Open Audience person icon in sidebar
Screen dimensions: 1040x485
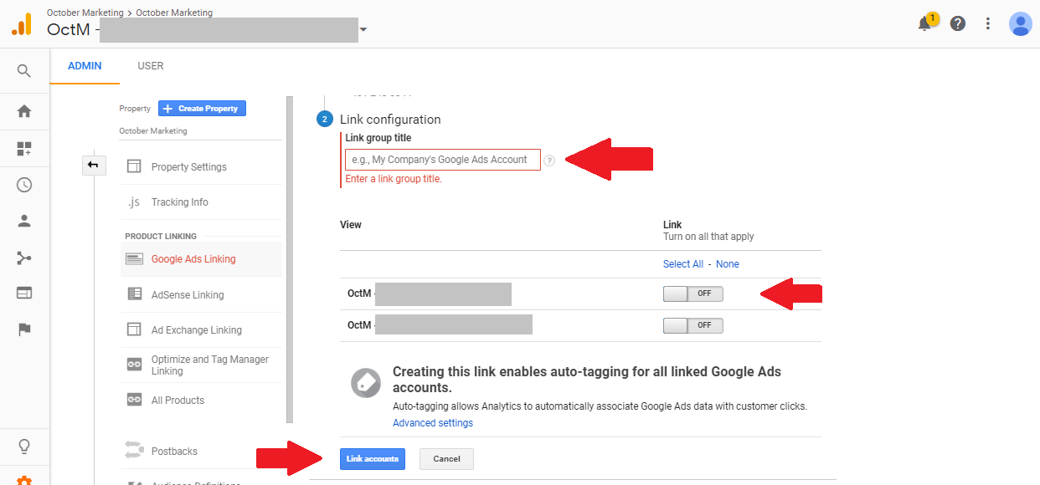pyautogui.click(x=24, y=222)
